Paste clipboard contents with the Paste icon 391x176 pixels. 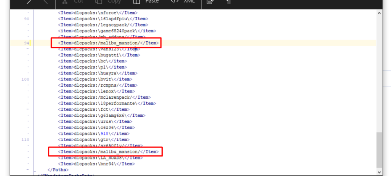[136, 2]
